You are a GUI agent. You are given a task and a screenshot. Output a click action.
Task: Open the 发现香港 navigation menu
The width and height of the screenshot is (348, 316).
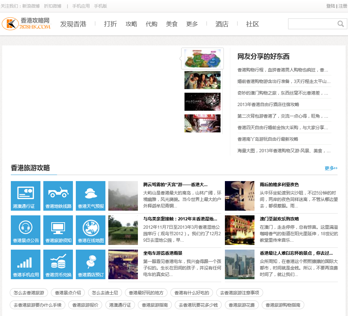coord(73,24)
